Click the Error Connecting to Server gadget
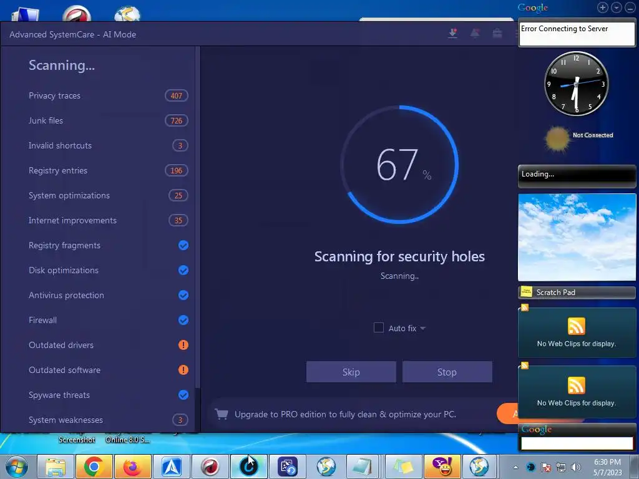Viewport: 639px width, 479px height. pyautogui.click(x=577, y=34)
